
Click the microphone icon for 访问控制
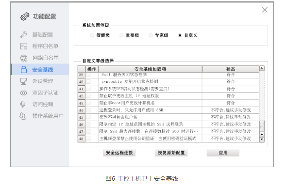click(x=23, y=104)
